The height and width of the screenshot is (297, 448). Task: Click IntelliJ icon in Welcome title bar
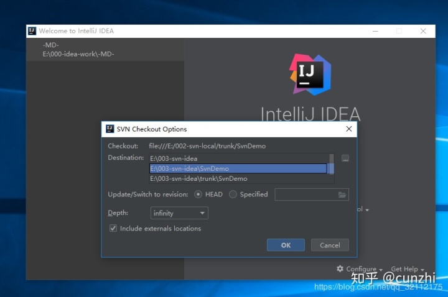(x=32, y=31)
